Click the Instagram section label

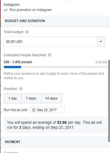coord(12,5)
